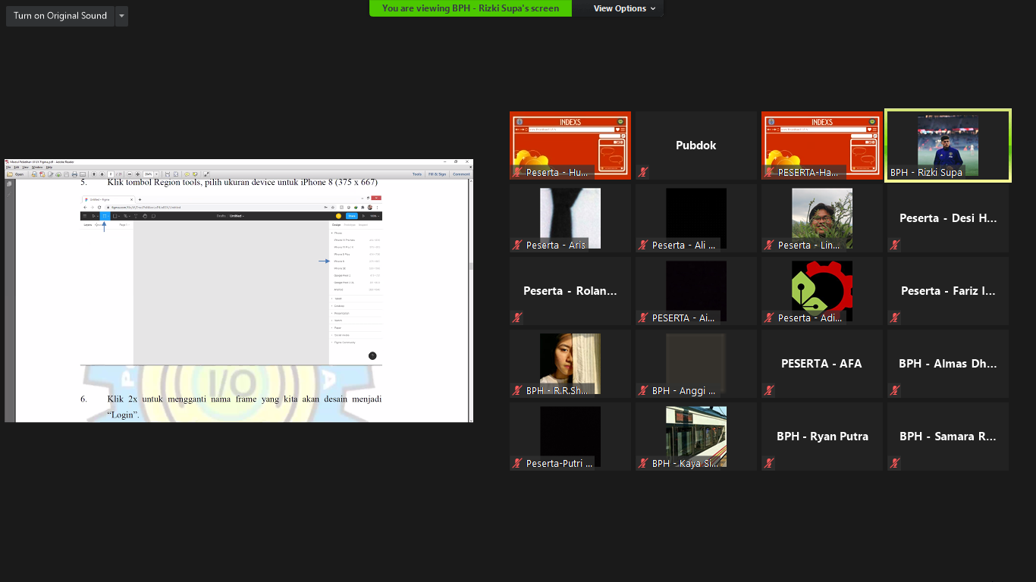Viewport: 1036px width, 582px height.
Task: Click the Save icon in Adobe Reader toolbar
Action: (66, 174)
